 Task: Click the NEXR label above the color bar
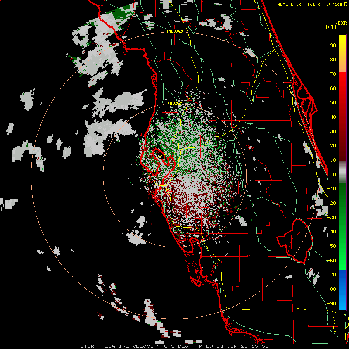coord(341,23)
